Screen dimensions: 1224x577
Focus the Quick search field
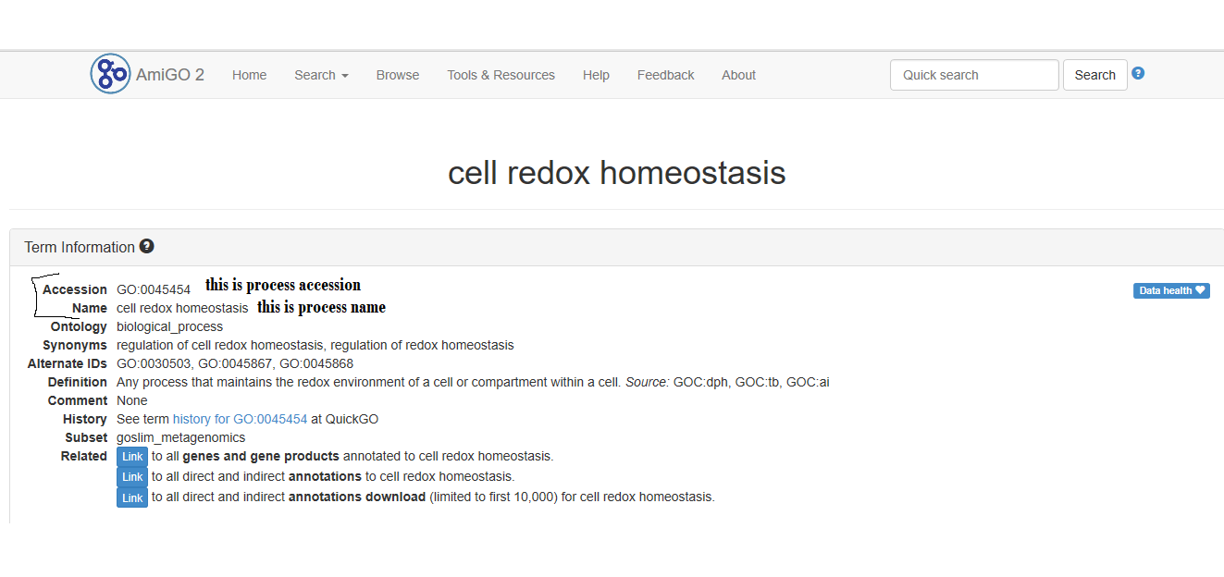(973, 75)
